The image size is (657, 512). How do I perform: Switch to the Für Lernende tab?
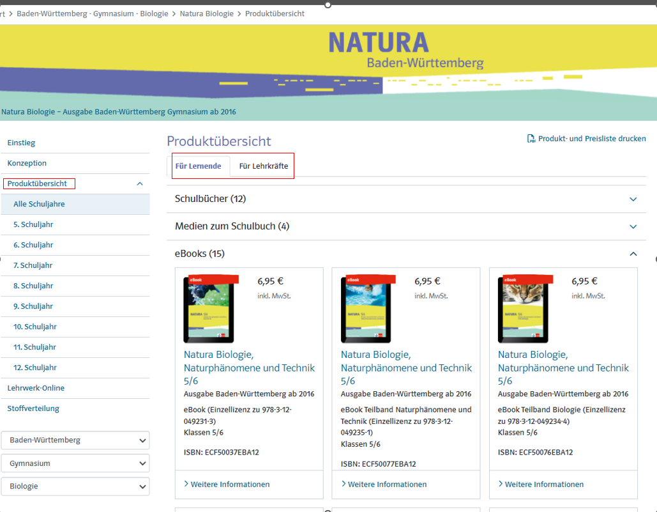[x=198, y=166]
